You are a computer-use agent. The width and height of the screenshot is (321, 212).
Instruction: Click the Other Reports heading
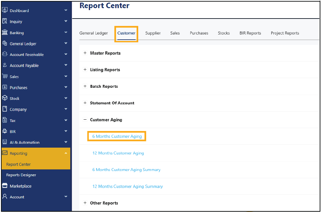pos(104,203)
